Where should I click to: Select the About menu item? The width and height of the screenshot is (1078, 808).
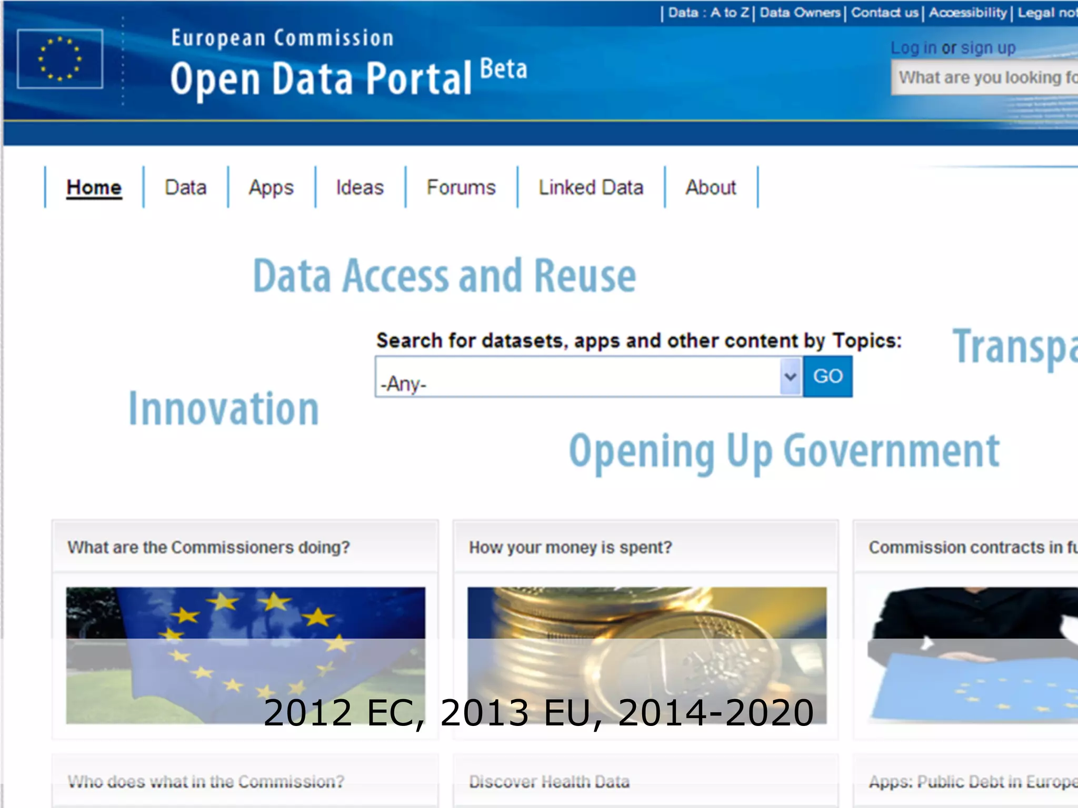711,188
